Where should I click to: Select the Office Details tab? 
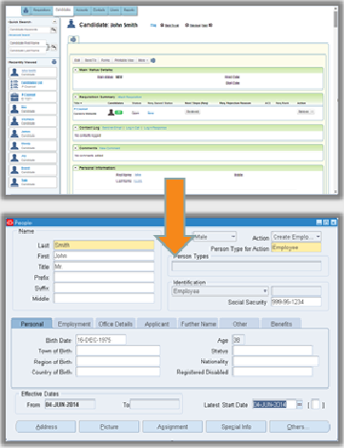(x=115, y=324)
